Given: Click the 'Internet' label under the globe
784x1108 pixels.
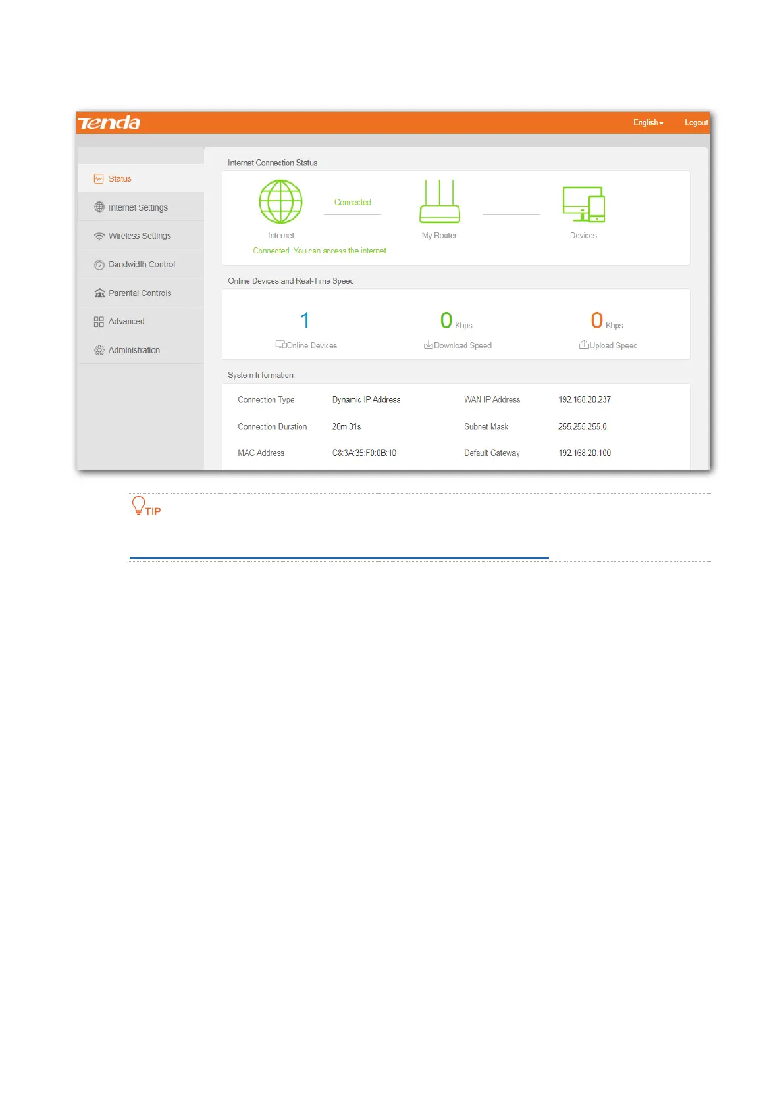Looking at the screenshot, I should tap(281, 236).
